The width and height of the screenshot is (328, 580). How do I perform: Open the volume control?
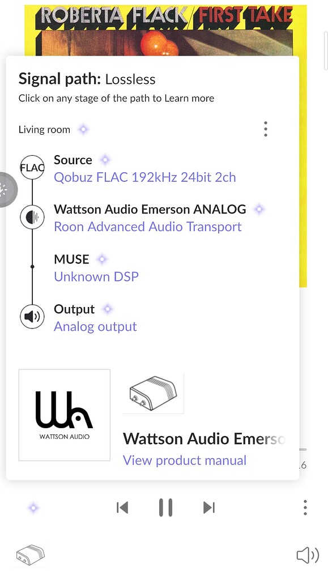pos(306,556)
